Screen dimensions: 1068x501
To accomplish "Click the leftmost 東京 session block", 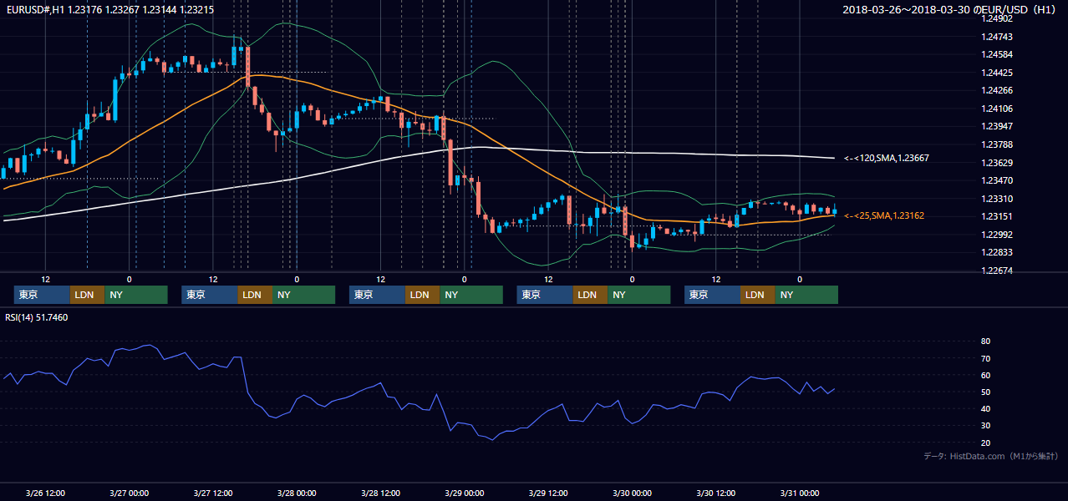I will coord(42,295).
